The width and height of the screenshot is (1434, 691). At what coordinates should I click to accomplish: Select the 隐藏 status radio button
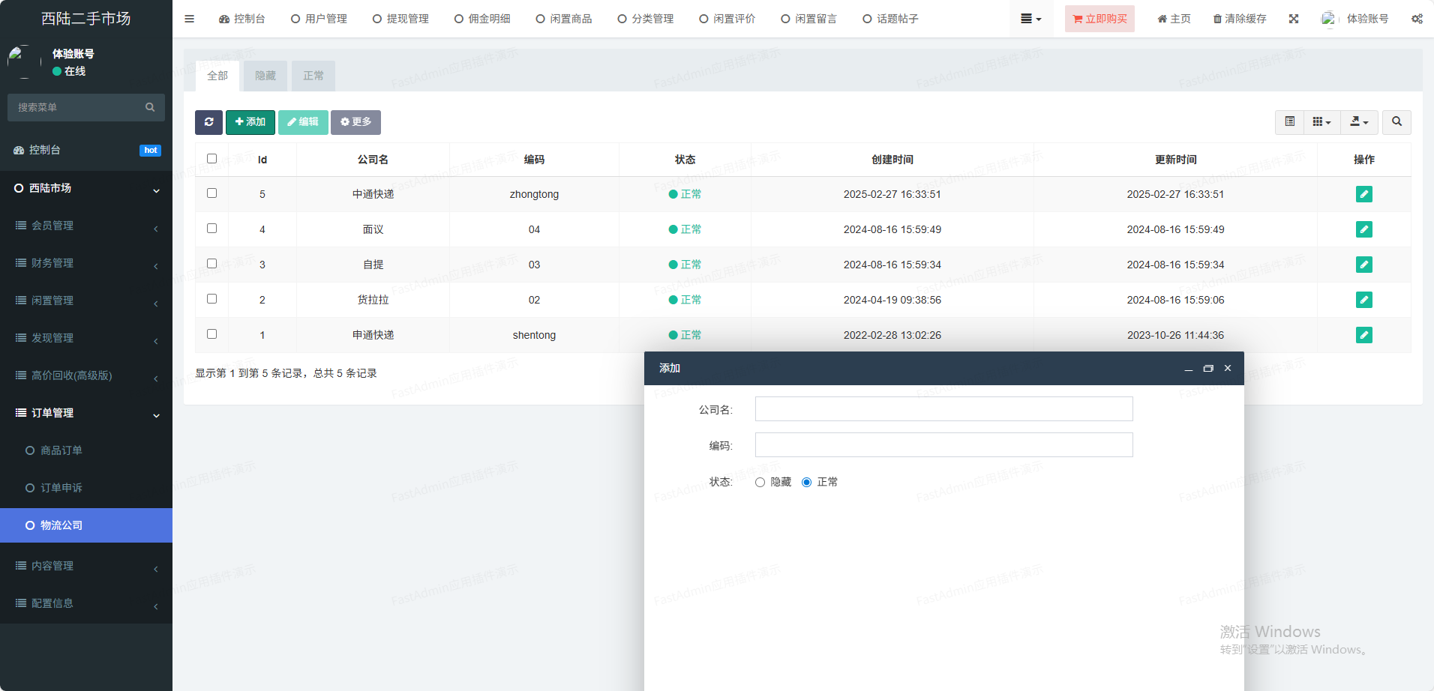click(x=760, y=483)
